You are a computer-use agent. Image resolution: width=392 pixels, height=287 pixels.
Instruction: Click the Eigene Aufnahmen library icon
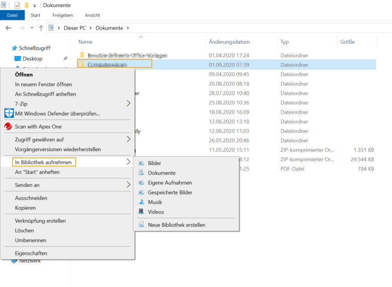coord(141,183)
